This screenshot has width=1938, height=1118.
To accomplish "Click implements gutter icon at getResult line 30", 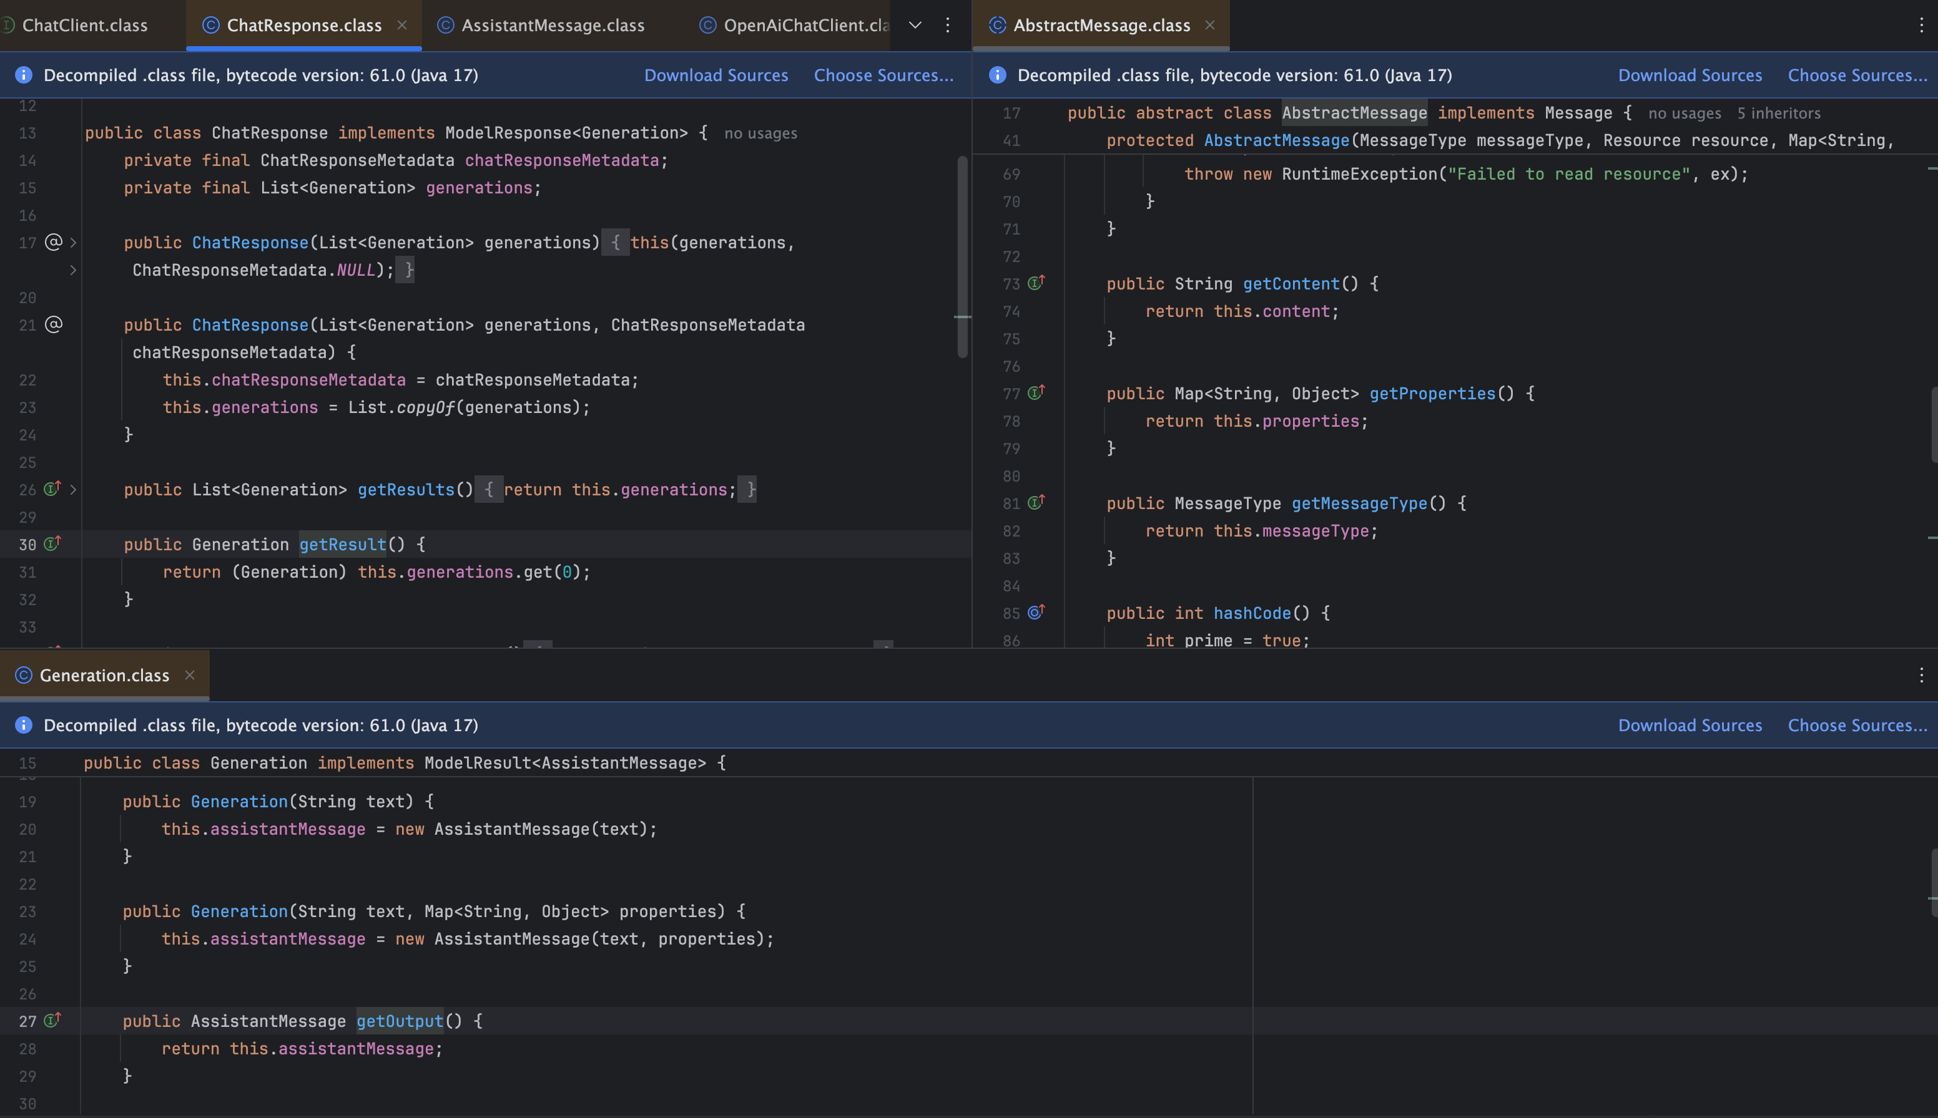I will point(51,545).
